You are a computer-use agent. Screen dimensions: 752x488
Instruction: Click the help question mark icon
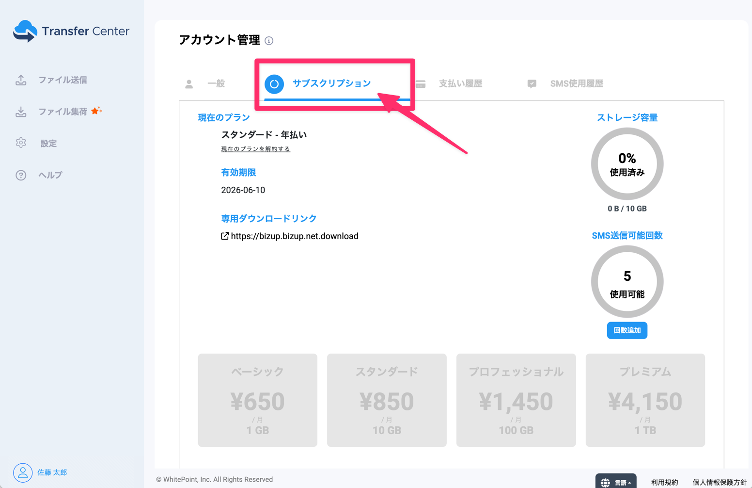[21, 175]
